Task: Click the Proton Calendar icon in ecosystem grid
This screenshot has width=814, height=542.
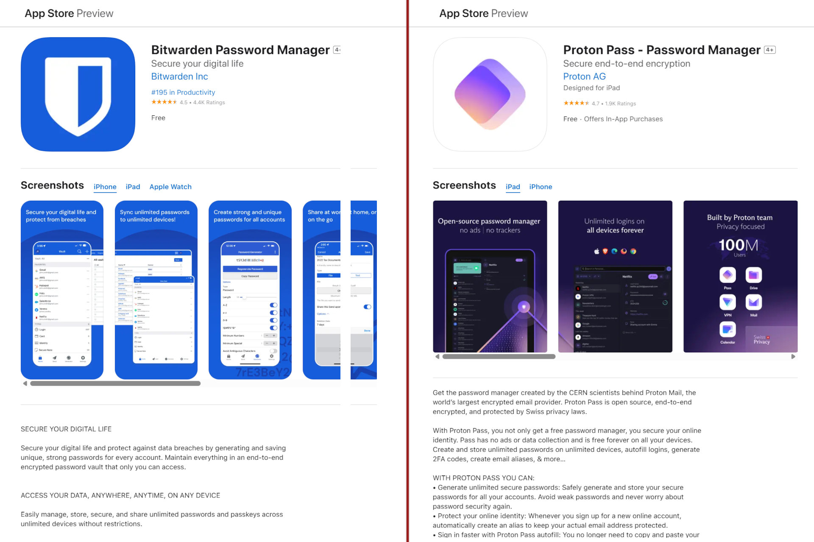Action: (x=728, y=332)
